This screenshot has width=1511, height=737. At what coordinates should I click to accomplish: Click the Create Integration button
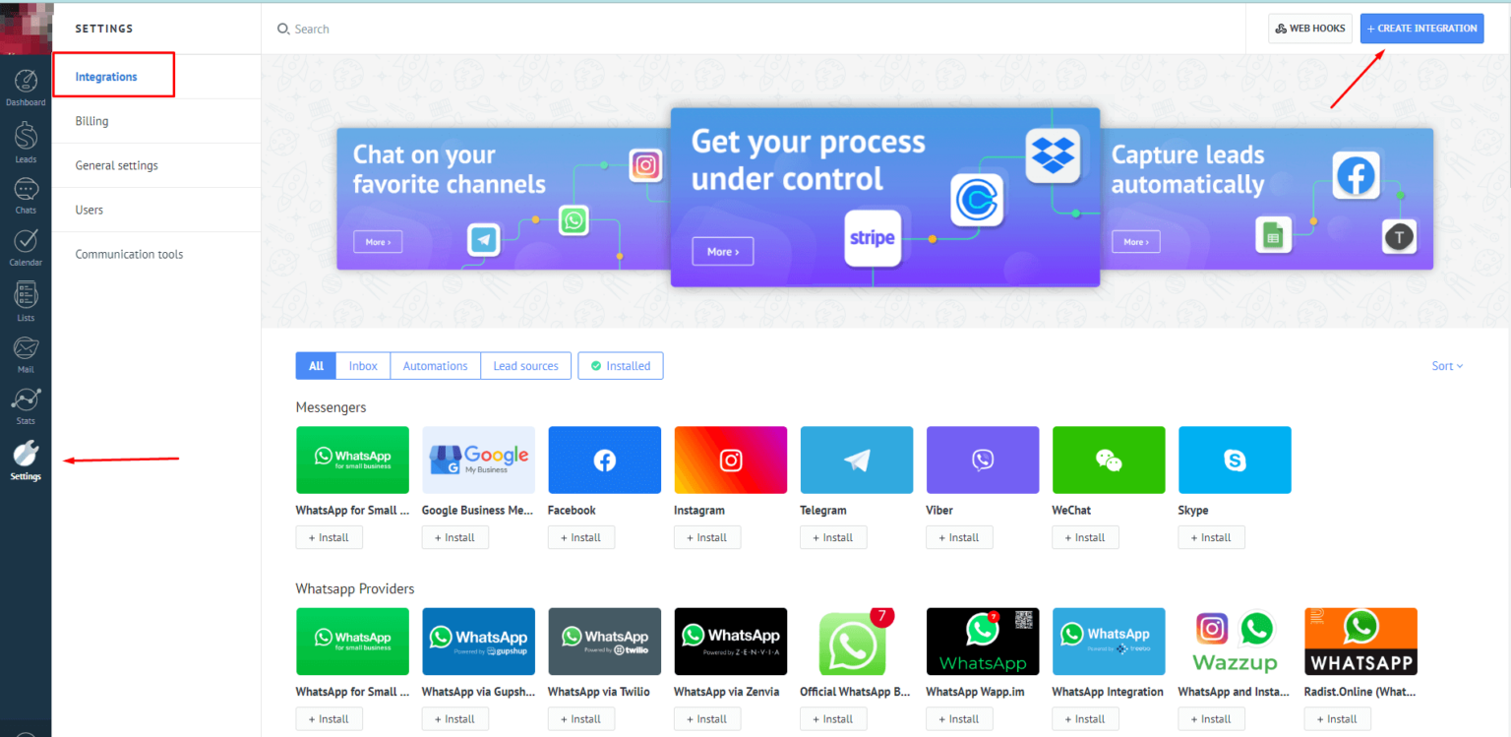pos(1421,29)
